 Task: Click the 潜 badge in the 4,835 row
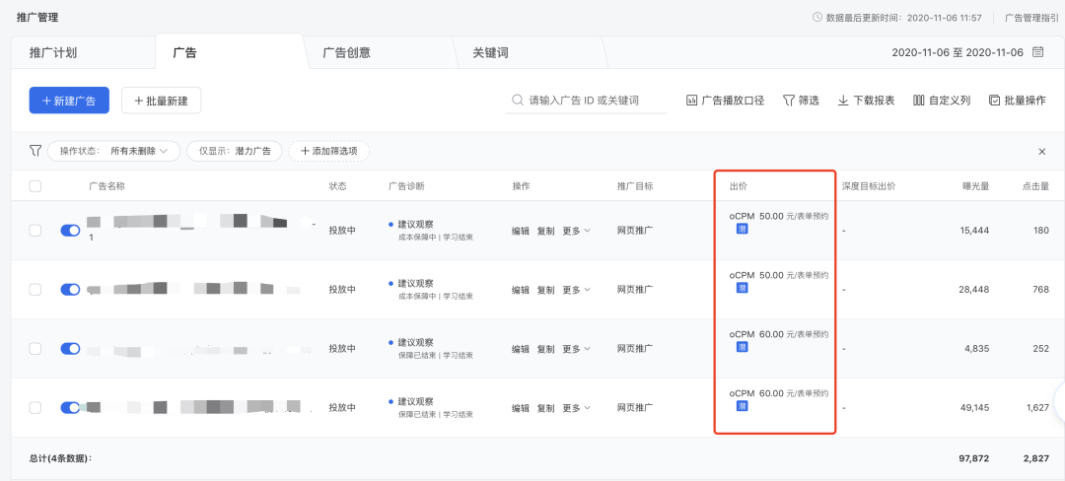point(743,347)
